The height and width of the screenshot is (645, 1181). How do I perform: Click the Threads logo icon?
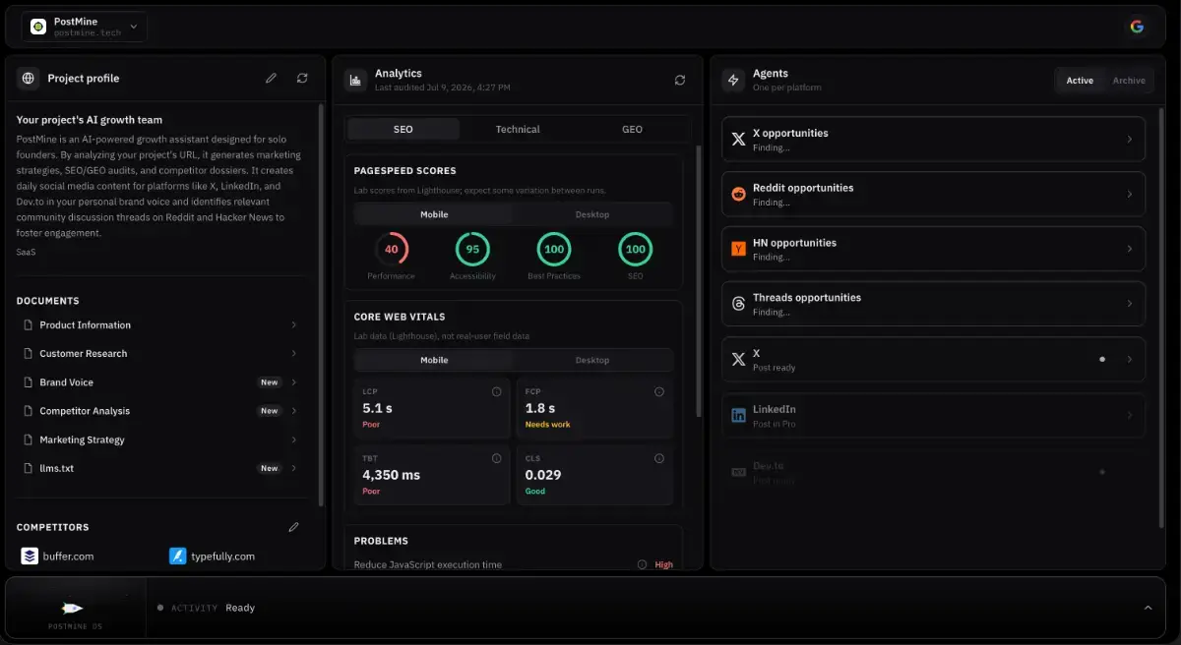[738, 304]
